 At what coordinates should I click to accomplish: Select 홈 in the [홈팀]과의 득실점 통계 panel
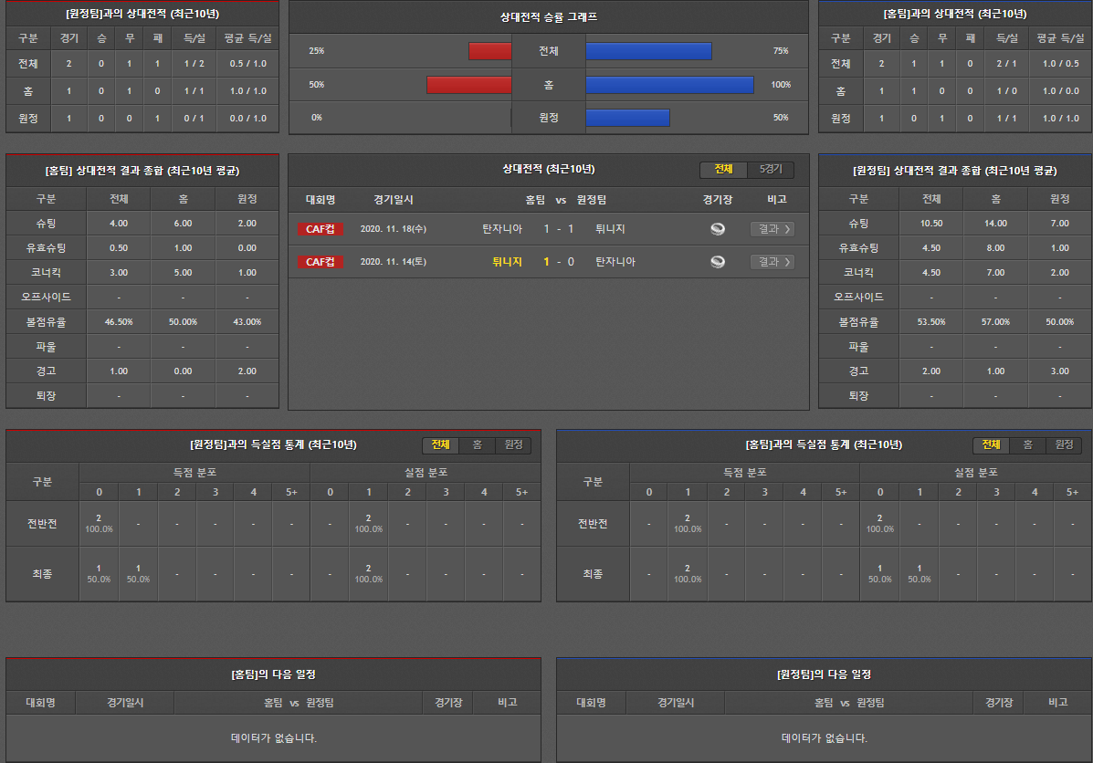point(1027,444)
